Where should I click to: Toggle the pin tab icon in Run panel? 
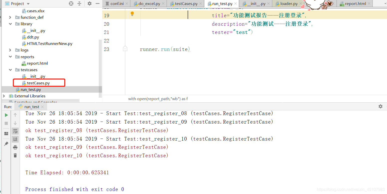coord(6,144)
